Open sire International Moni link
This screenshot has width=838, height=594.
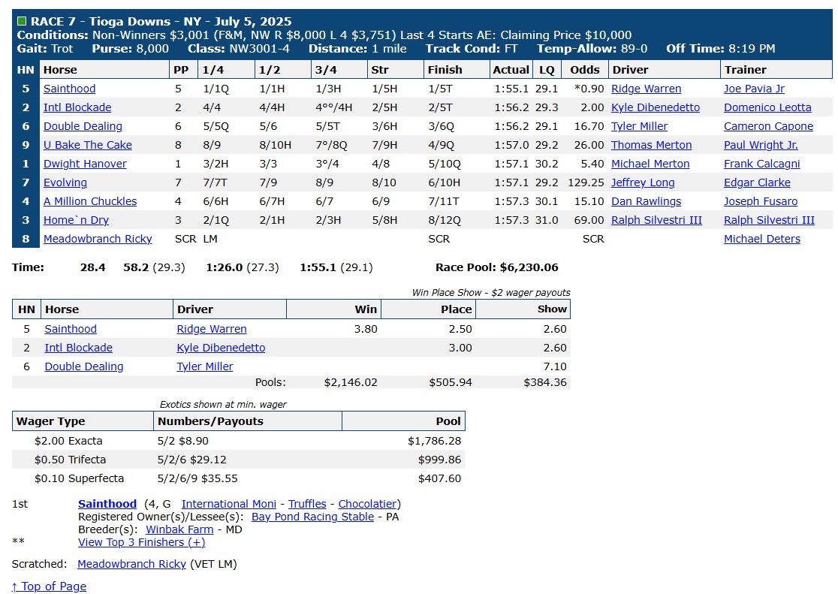(229, 504)
